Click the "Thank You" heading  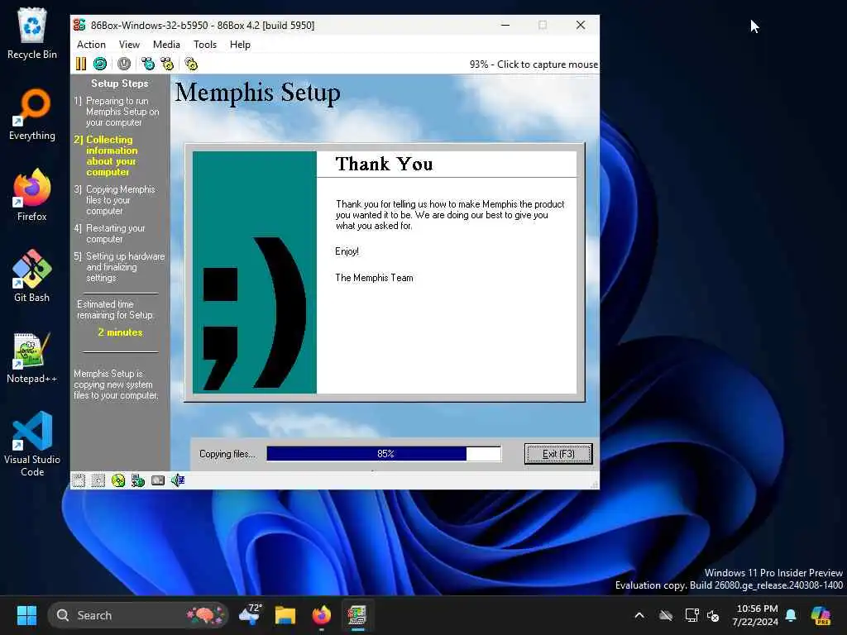click(x=384, y=164)
